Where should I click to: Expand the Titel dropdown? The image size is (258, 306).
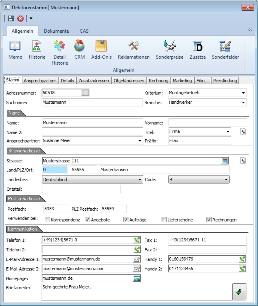pyautogui.click(x=228, y=132)
